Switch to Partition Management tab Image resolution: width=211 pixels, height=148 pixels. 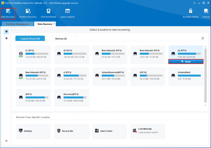pyautogui.click(x=18, y=24)
